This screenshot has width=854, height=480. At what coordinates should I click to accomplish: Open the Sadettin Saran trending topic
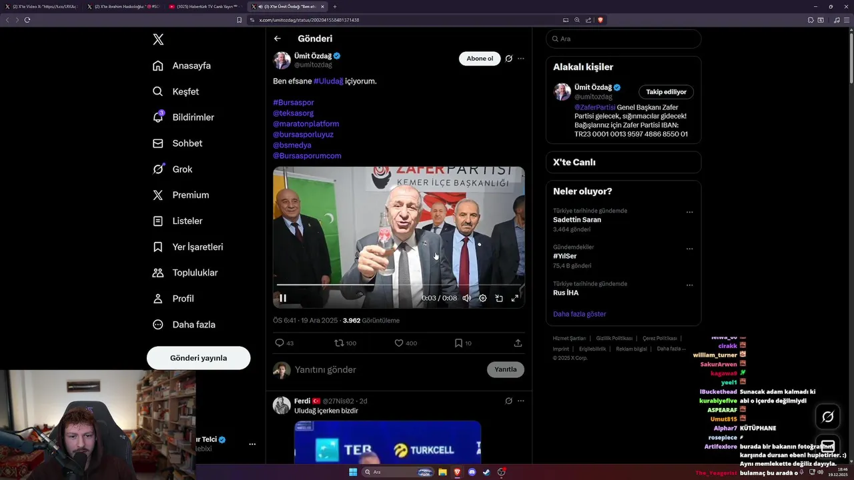(x=577, y=220)
